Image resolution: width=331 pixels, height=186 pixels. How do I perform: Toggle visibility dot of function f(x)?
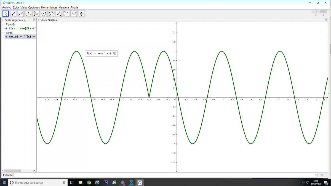point(6,28)
